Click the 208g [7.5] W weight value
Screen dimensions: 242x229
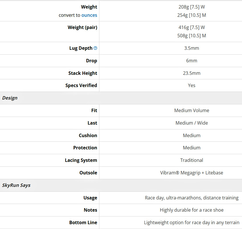[192, 7]
